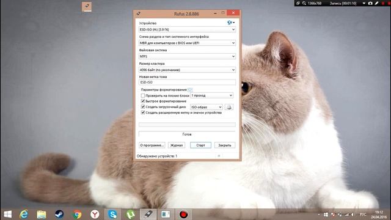
Task: Click the Rufus shortcut on the desktop
Action: pyautogui.click(x=87, y=7)
